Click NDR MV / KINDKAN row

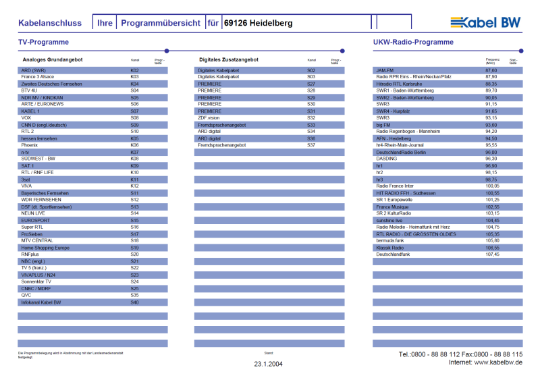(x=92, y=97)
